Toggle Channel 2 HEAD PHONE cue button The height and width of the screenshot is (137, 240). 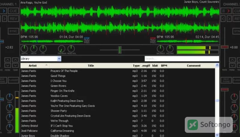coord(226,80)
